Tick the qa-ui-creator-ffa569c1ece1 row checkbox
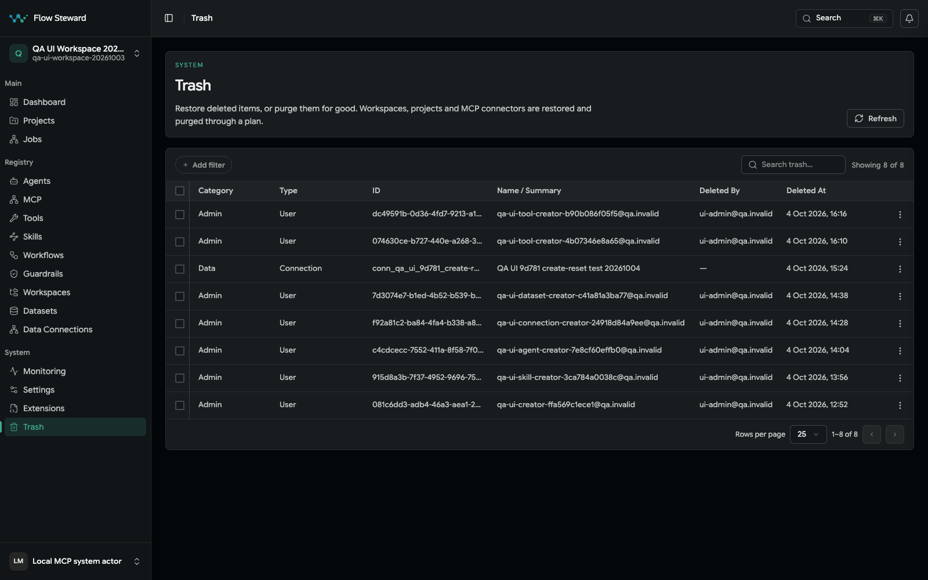Viewport: 928px width, 580px height. pos(180,405)
